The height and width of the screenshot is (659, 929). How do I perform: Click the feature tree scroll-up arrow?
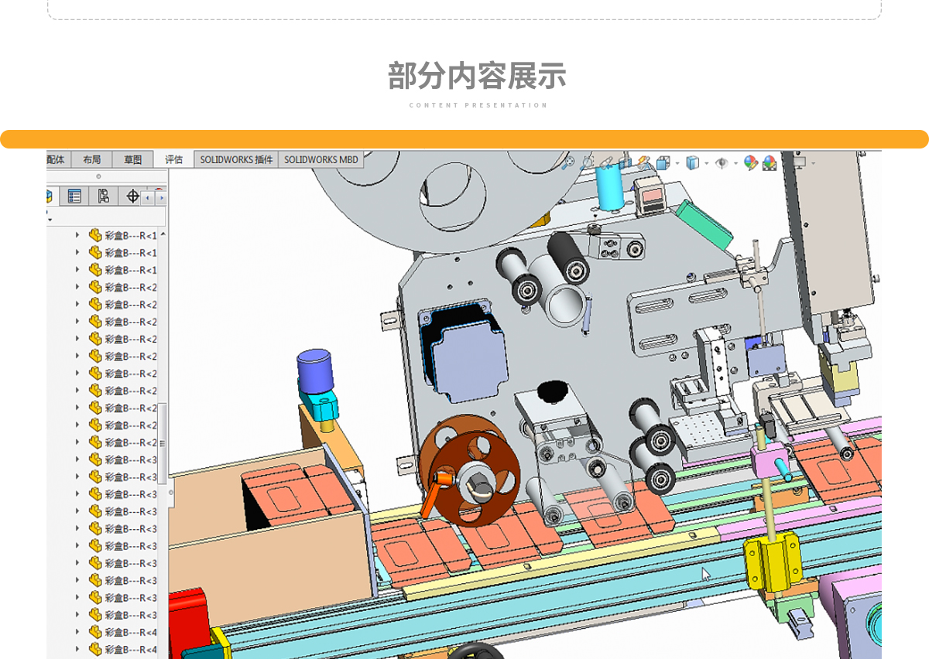click(163, 234)
